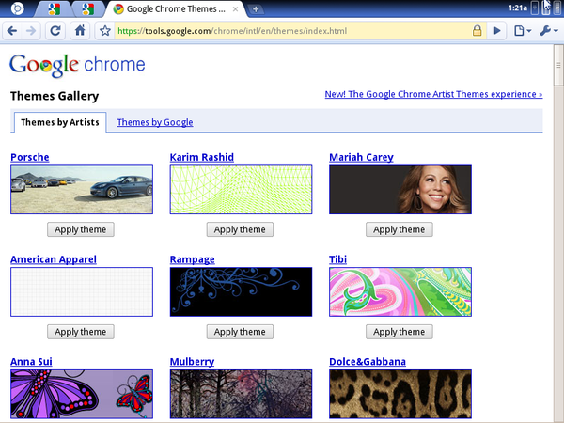Image resolution: width=564 pixels, height=423 pixels.
Task: Open the Tibi theme link
Action: 337,259
